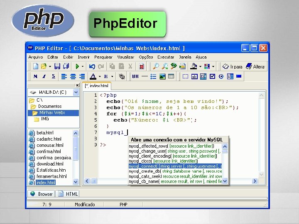Viewport: 299px width, 224px height.
Task: Click the Save All icon
Action: 66,66
